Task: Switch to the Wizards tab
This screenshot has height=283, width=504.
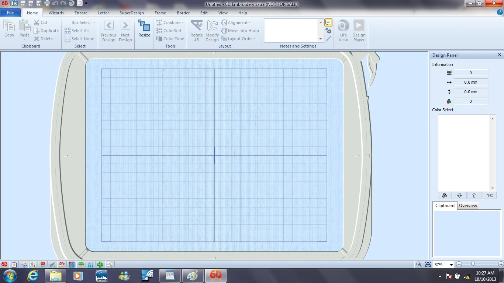Action: [x=56, y=13]
